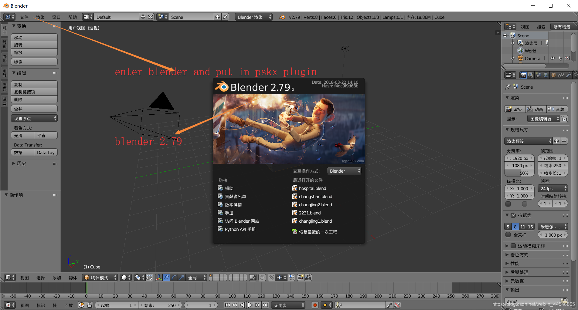Open the outliner Search (搜索) menu
578x310 pixels.
click(x=541, y=27)
